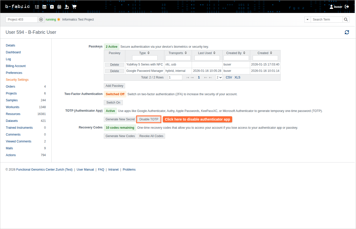This screenshot has height=229, width=356.
Task: Click the table grid icon in header
Action: [44, 7]
